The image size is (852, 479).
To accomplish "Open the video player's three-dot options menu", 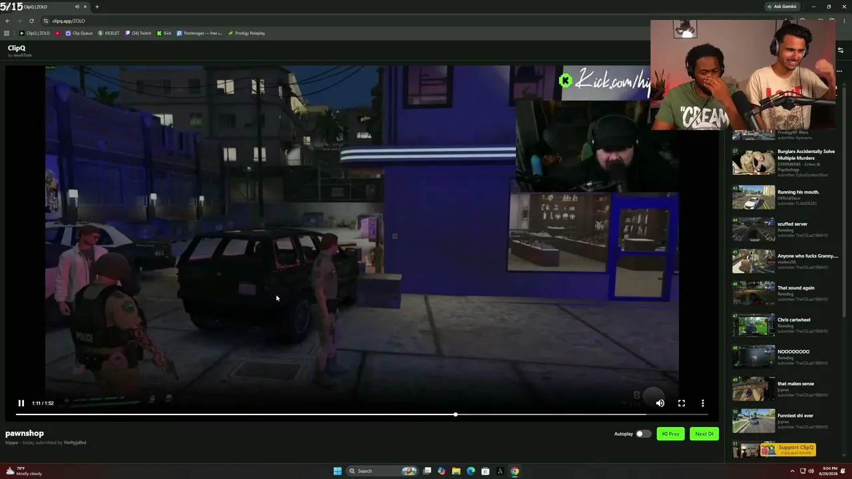I will coord(702,403).
